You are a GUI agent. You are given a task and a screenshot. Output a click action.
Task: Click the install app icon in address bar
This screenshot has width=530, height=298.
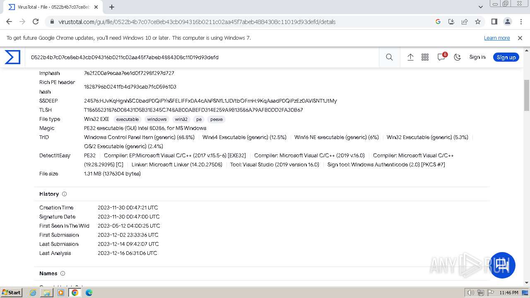click(x=451, y=22)
